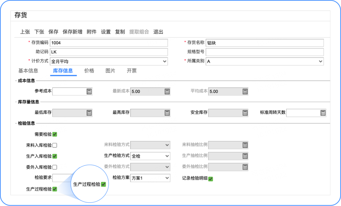Image resolution: width=341 pixels, height=206 pixels.
Task: Click calculator icon in 最高库存 field
Action: (x=167, y=113)
